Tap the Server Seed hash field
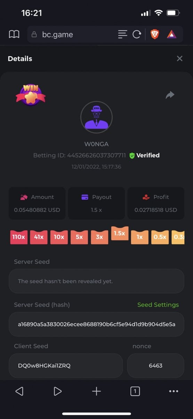 96,324
